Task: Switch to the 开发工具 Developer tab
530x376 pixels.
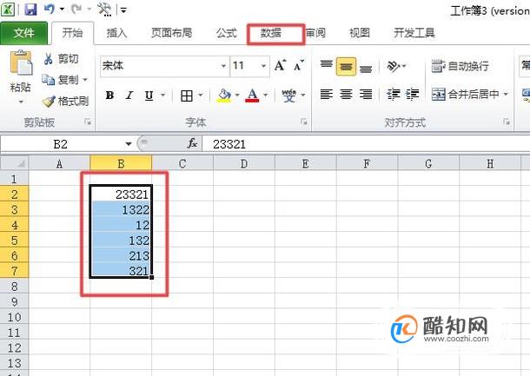Action: (414, 33)
